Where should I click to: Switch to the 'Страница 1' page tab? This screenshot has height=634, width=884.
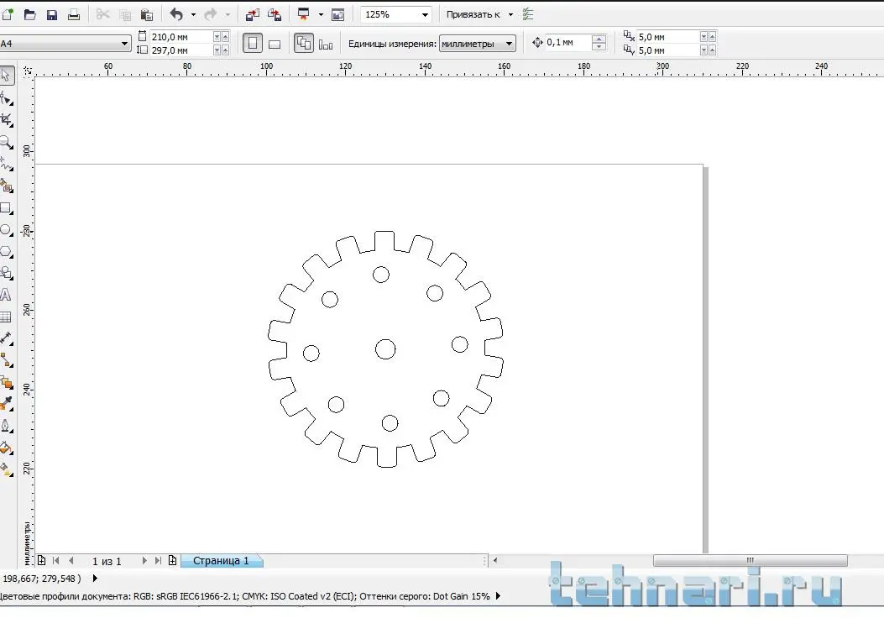(221, 561)
